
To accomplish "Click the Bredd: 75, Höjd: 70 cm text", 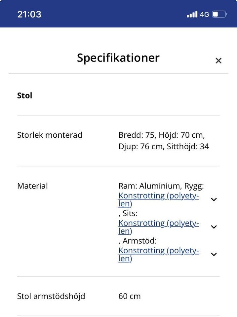I will click(162, 135).
